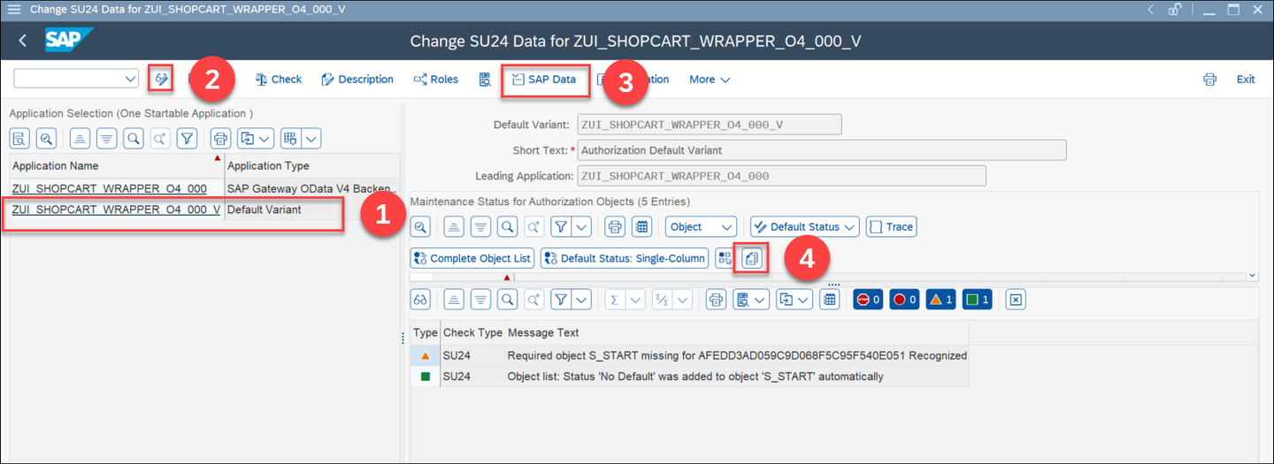Click the print icon in Maintenance Status toolbar

[615, 227]
